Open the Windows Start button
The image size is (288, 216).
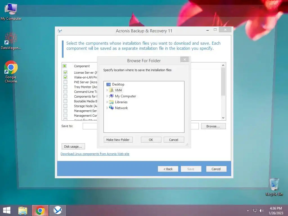[7, 210]
